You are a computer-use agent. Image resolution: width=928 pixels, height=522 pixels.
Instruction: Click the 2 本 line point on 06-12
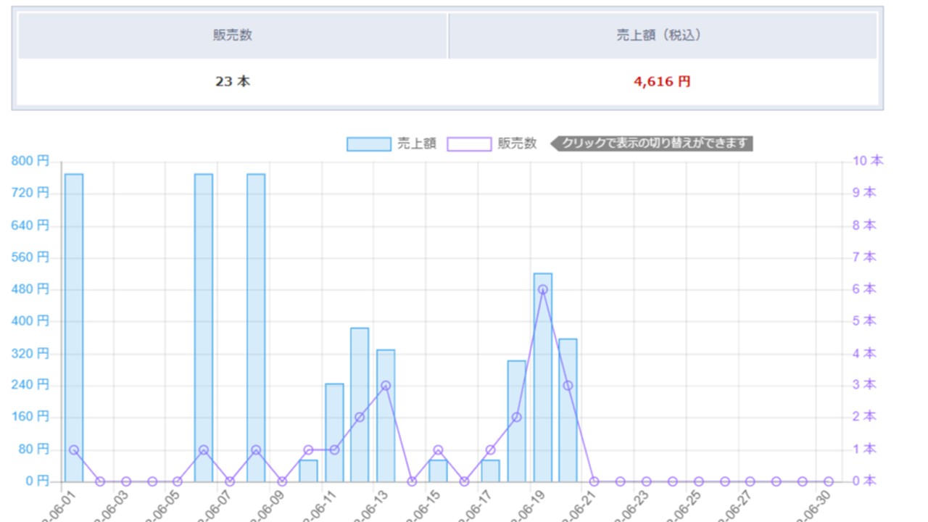point(360,418)
